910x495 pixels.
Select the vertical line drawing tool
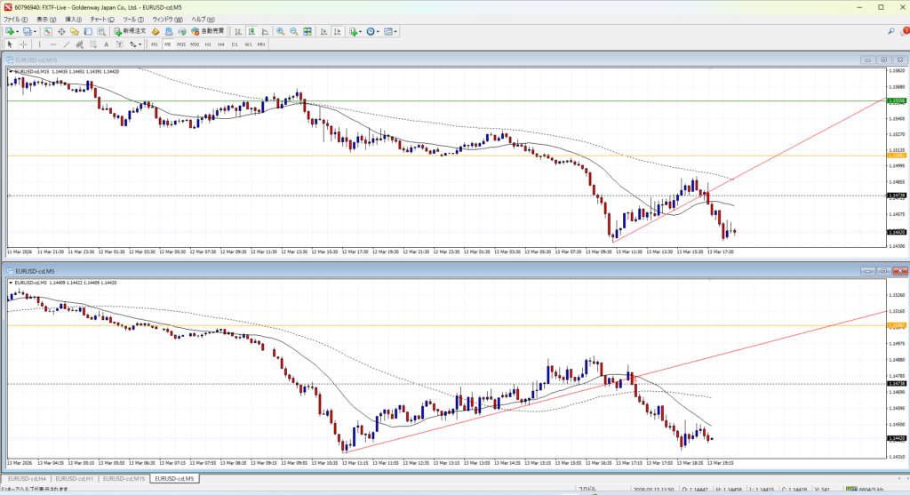tap(40, 44)
